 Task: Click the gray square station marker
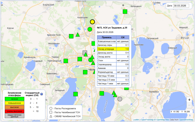[x=85, y=53]
